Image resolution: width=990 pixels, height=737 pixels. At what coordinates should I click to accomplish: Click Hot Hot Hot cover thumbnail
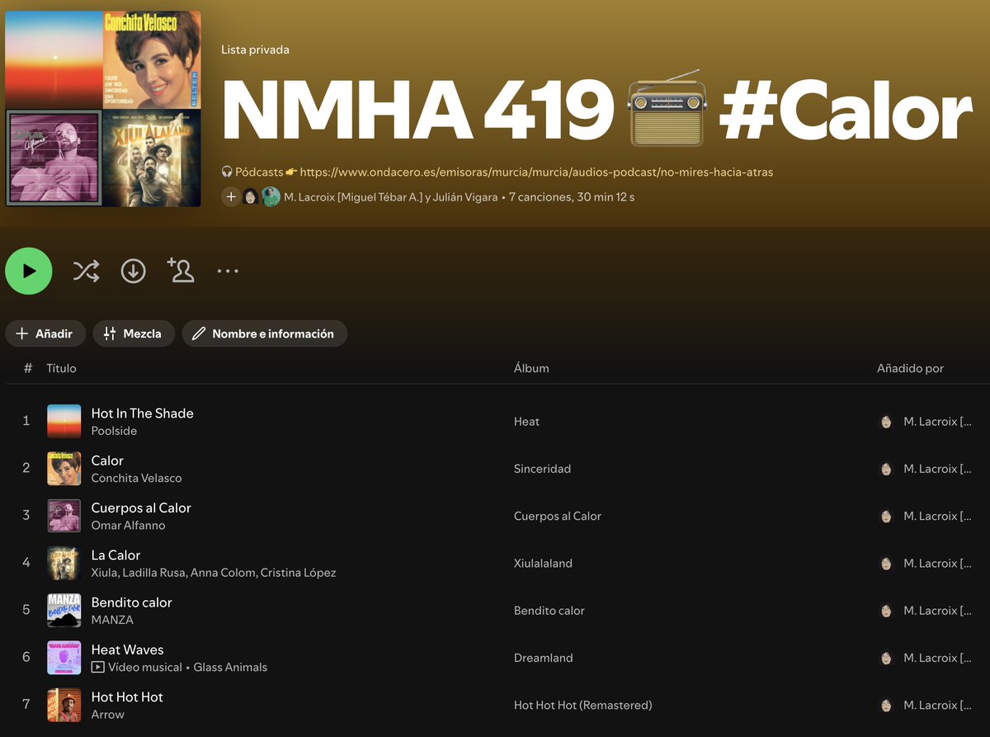click(64, 705)
